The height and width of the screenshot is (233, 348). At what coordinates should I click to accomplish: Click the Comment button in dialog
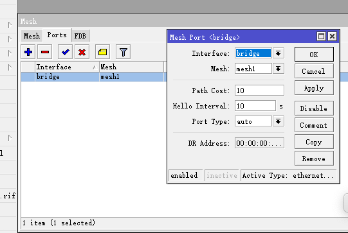click(314, 125)
